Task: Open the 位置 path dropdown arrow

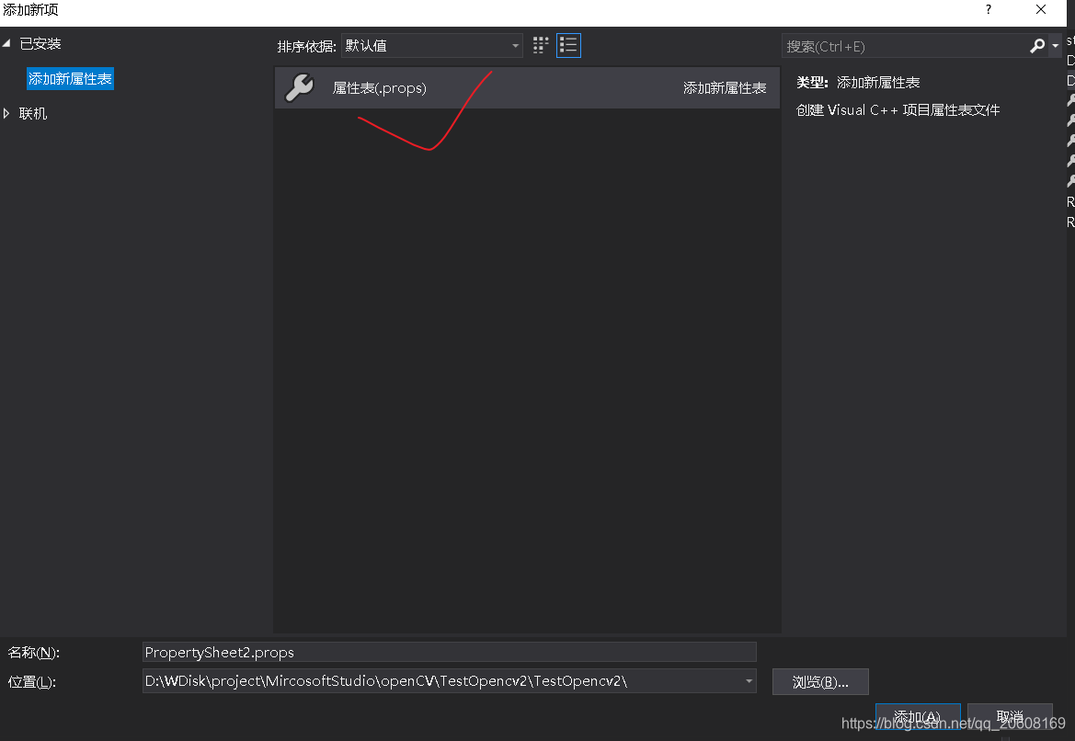Action: tap(749, 681)
